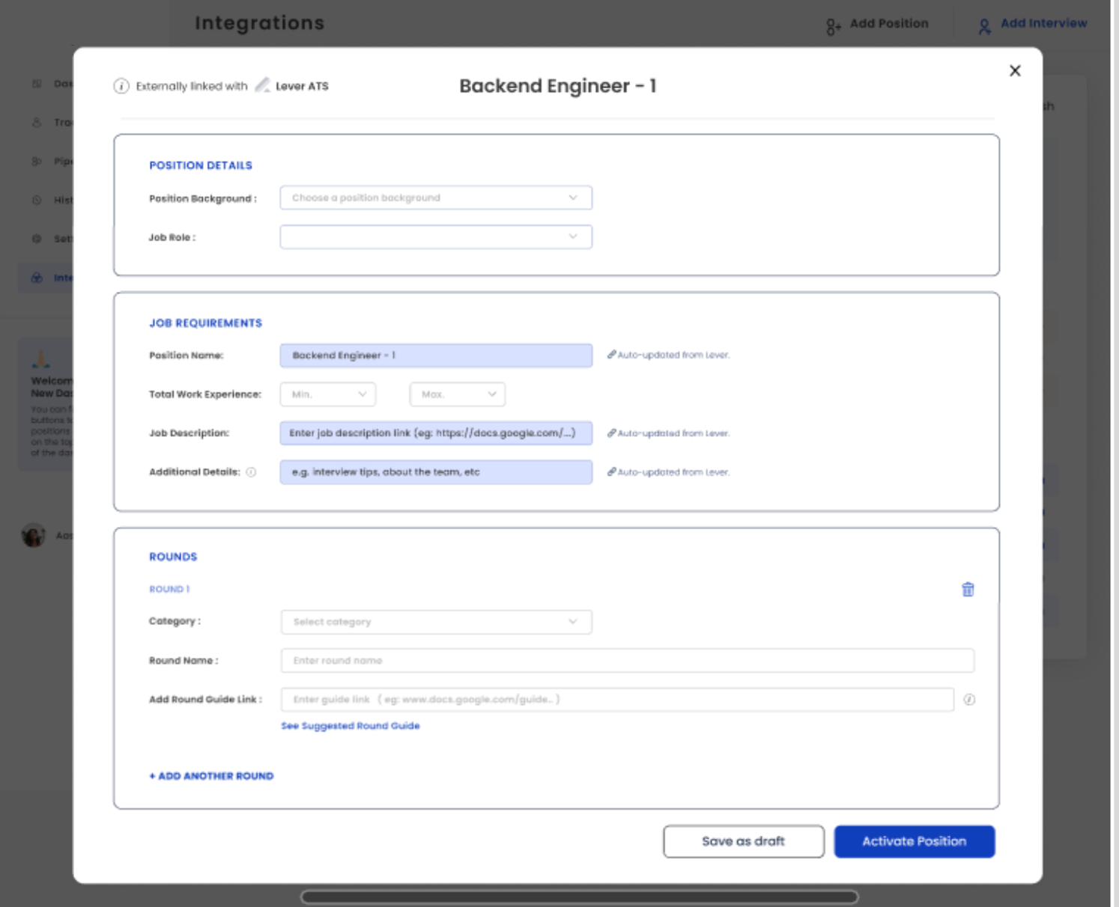Click Add Position in the background header

point(889,23)
